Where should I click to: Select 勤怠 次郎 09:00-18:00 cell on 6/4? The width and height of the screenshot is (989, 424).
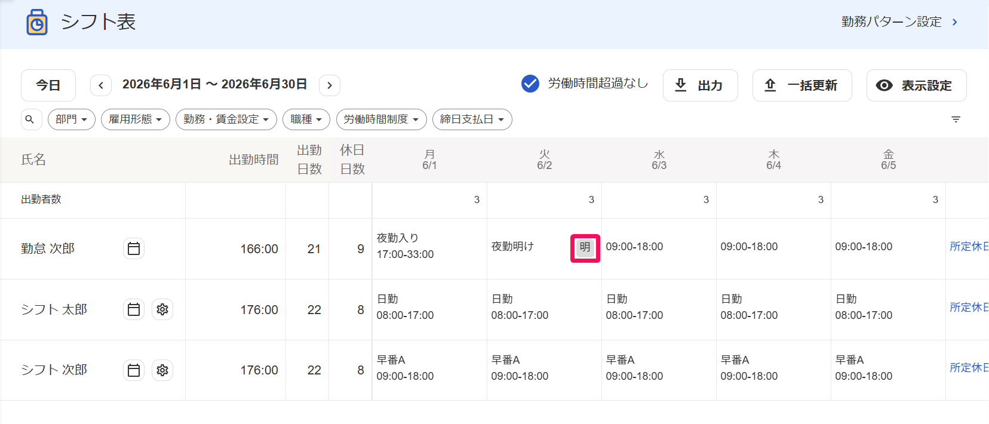click(773, 248)
